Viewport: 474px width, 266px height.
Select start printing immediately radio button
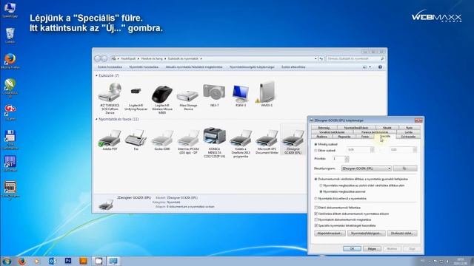pyautogui.click(x=321, y=192)
